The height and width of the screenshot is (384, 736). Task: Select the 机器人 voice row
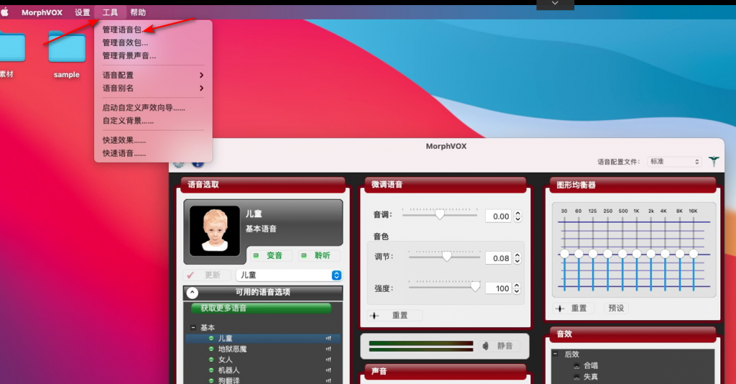263,370
